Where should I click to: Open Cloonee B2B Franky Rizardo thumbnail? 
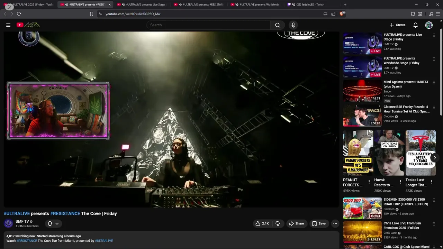[362, 116]
